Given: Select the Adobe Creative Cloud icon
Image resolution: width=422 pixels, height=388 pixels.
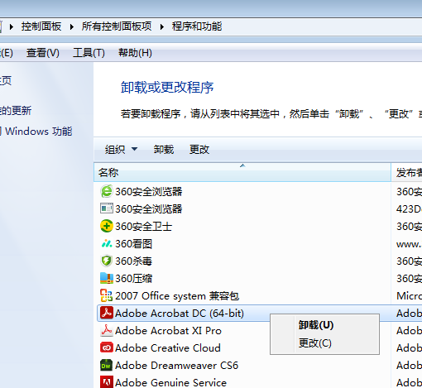Looking at the screenshot, I should 106,347.
